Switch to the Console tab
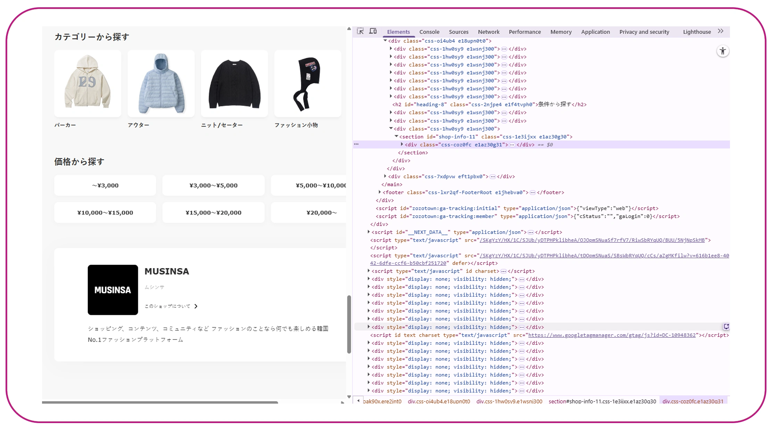Screen dimensions: 772x430 tap(429, 32)
